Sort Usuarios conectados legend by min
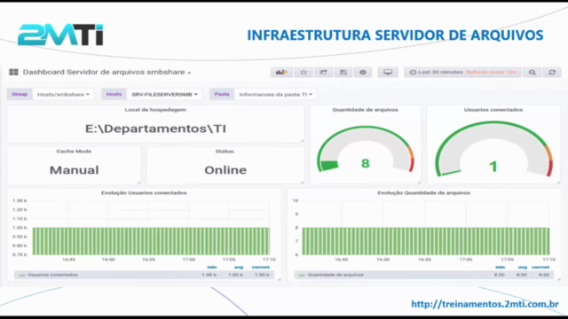This screenshot has width=568, height=319. (212, 268)
